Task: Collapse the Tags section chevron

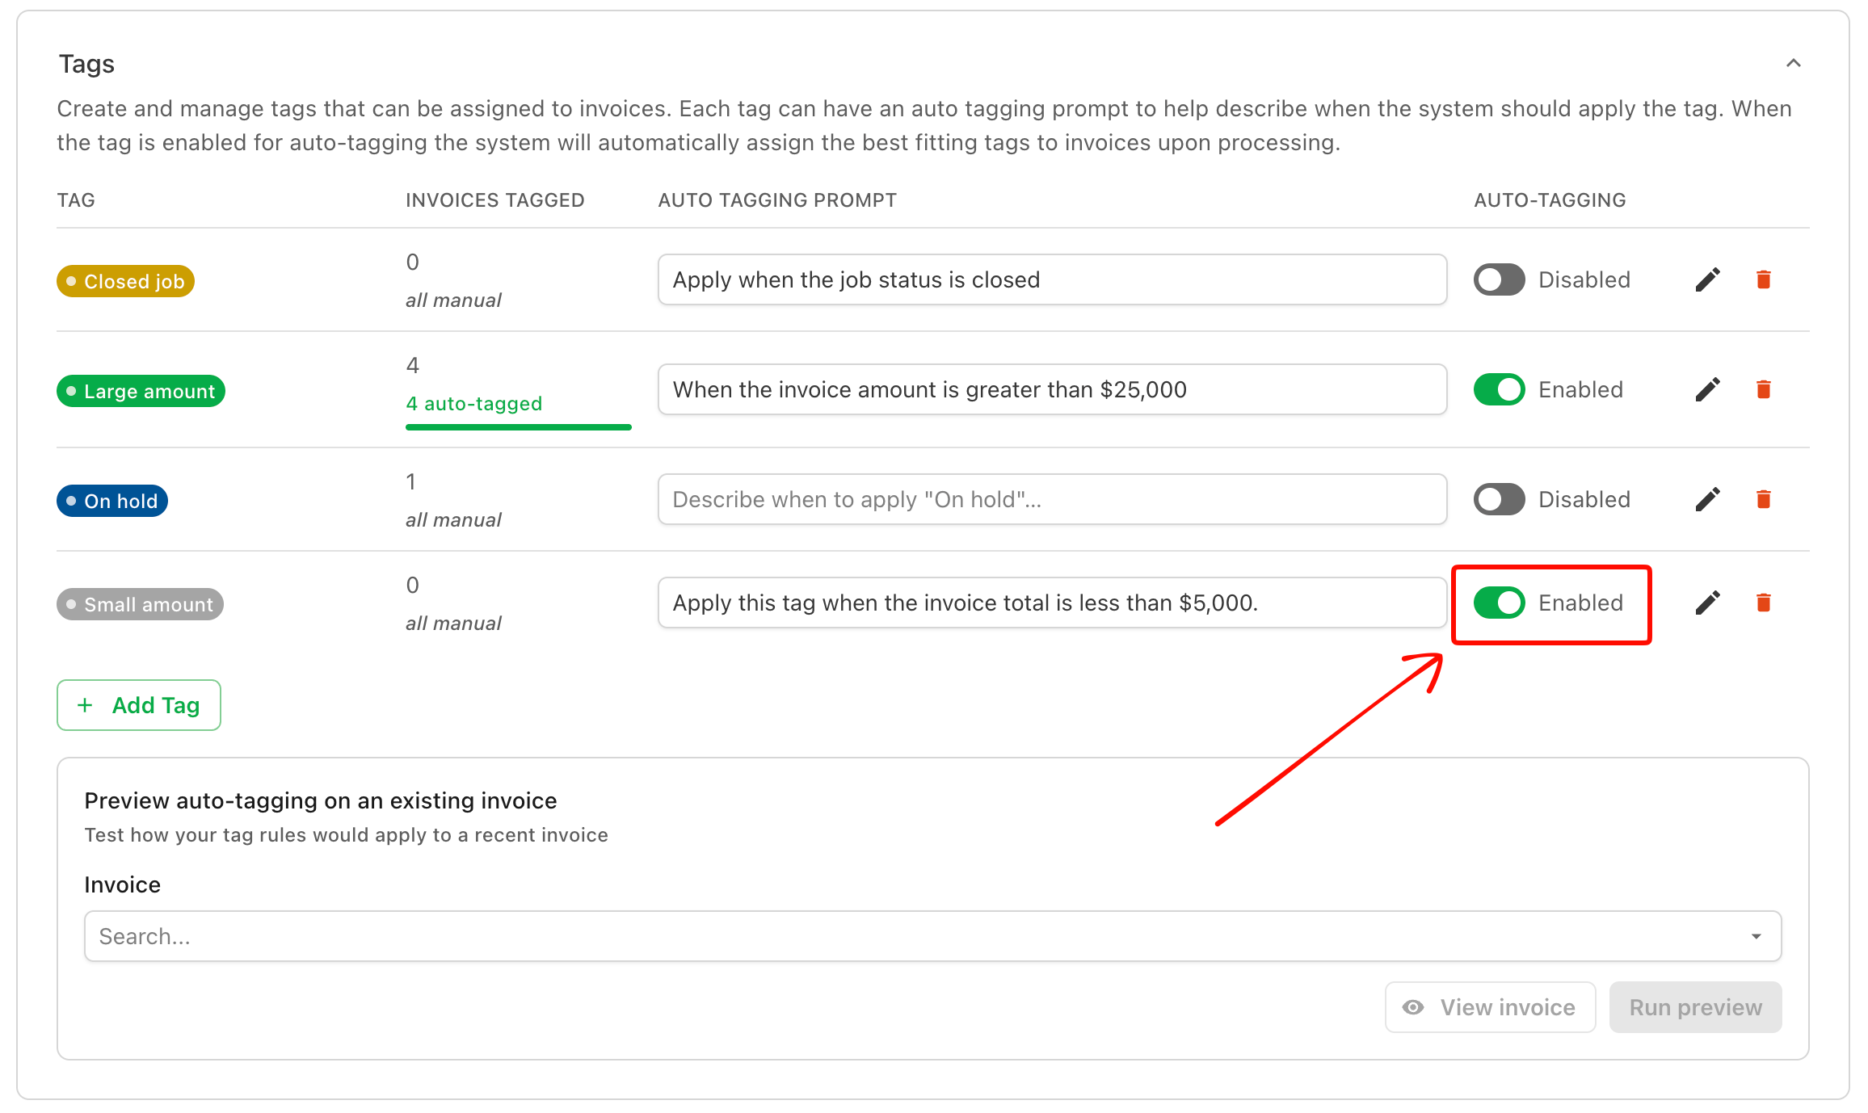Action: coord(1793,63)
